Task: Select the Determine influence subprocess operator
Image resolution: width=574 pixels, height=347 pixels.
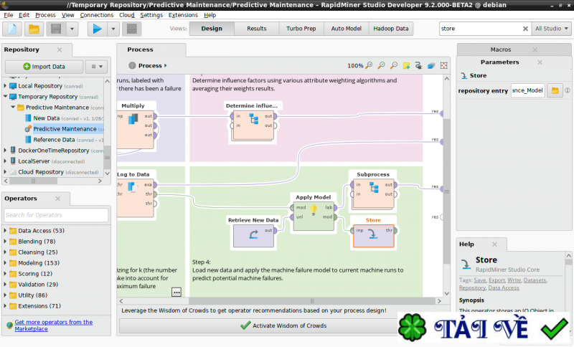Action: pyautogui.click(x=253, y=125)
